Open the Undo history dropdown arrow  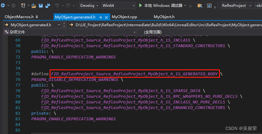pos(63,6)
